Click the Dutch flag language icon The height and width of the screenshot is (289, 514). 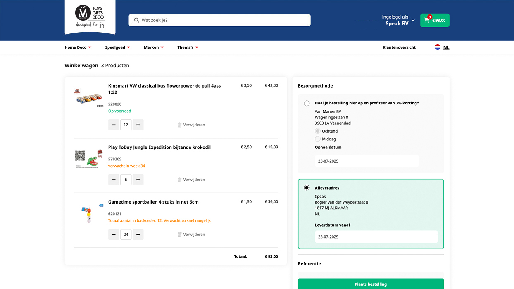[x=438, y=47]
